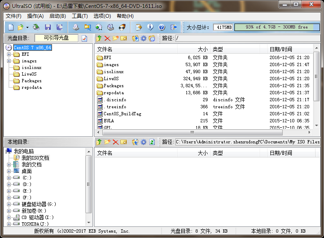Image resolution: width=324 pixels, height=238 pixels.
Task: Click the Make CD/DVD image icon
Action: (x=76, y=27)
